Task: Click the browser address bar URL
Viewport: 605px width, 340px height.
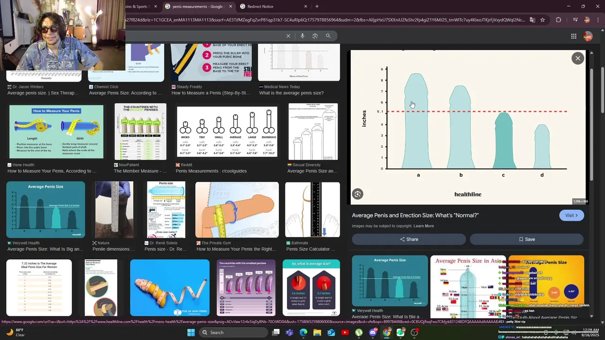Action: point(325,20)
